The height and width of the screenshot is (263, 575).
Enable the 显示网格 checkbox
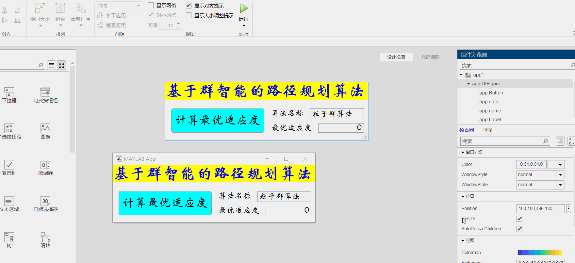pyautogui.click(x=151, y=5)
